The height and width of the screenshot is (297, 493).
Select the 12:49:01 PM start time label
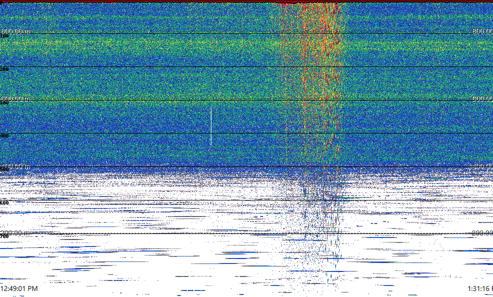[19, 288]
